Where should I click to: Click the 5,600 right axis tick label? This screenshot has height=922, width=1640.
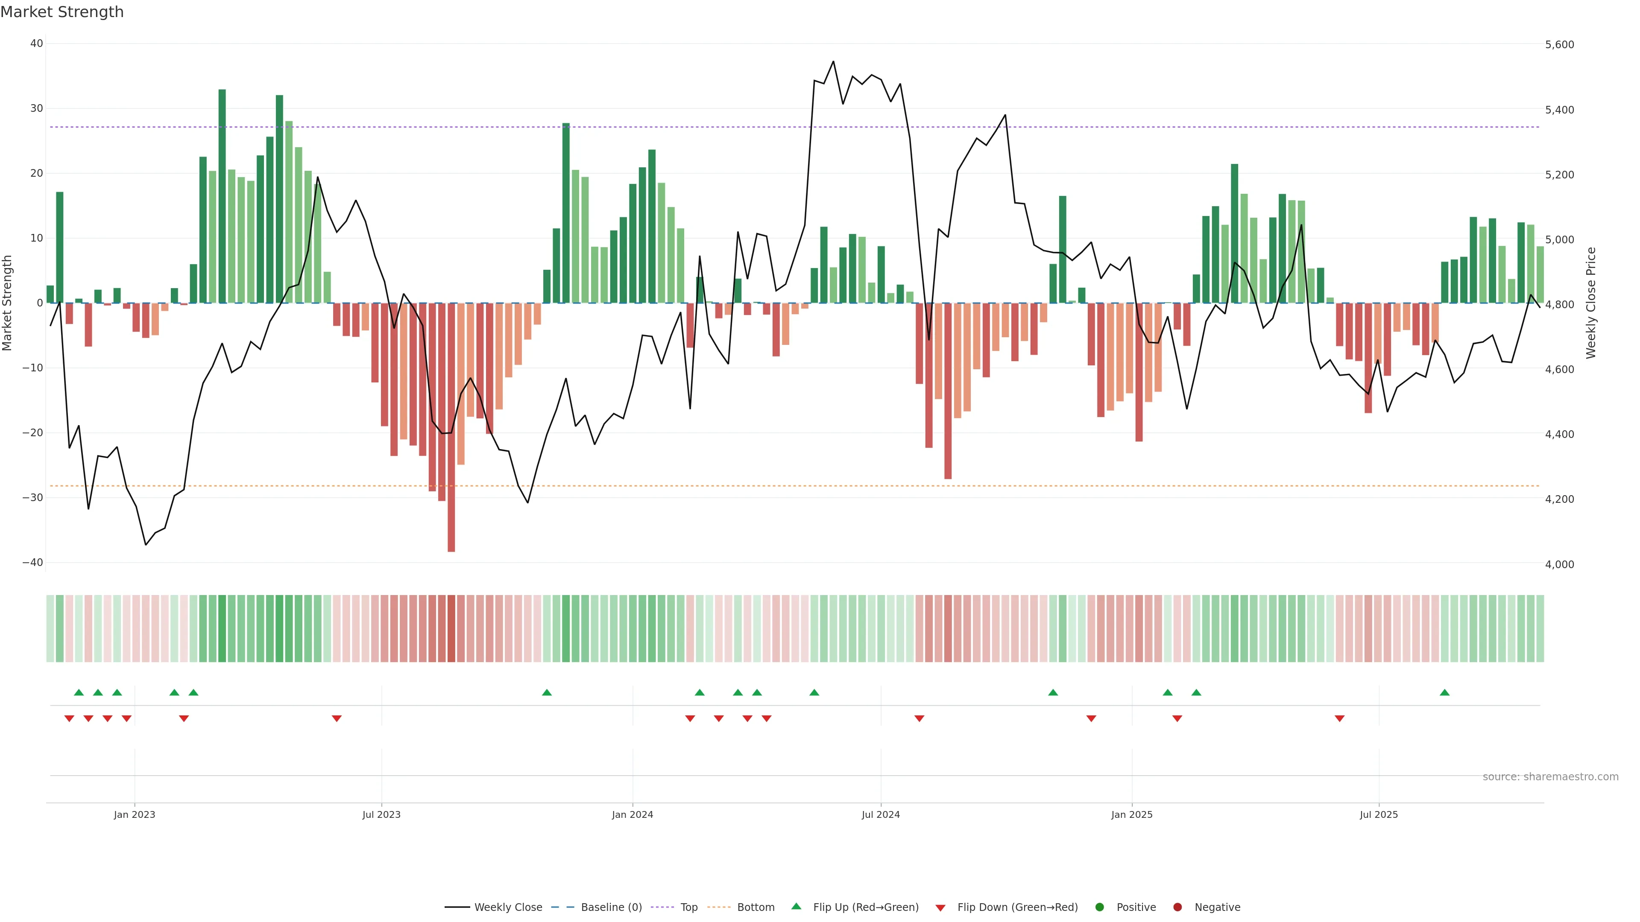coord(1559,44)
